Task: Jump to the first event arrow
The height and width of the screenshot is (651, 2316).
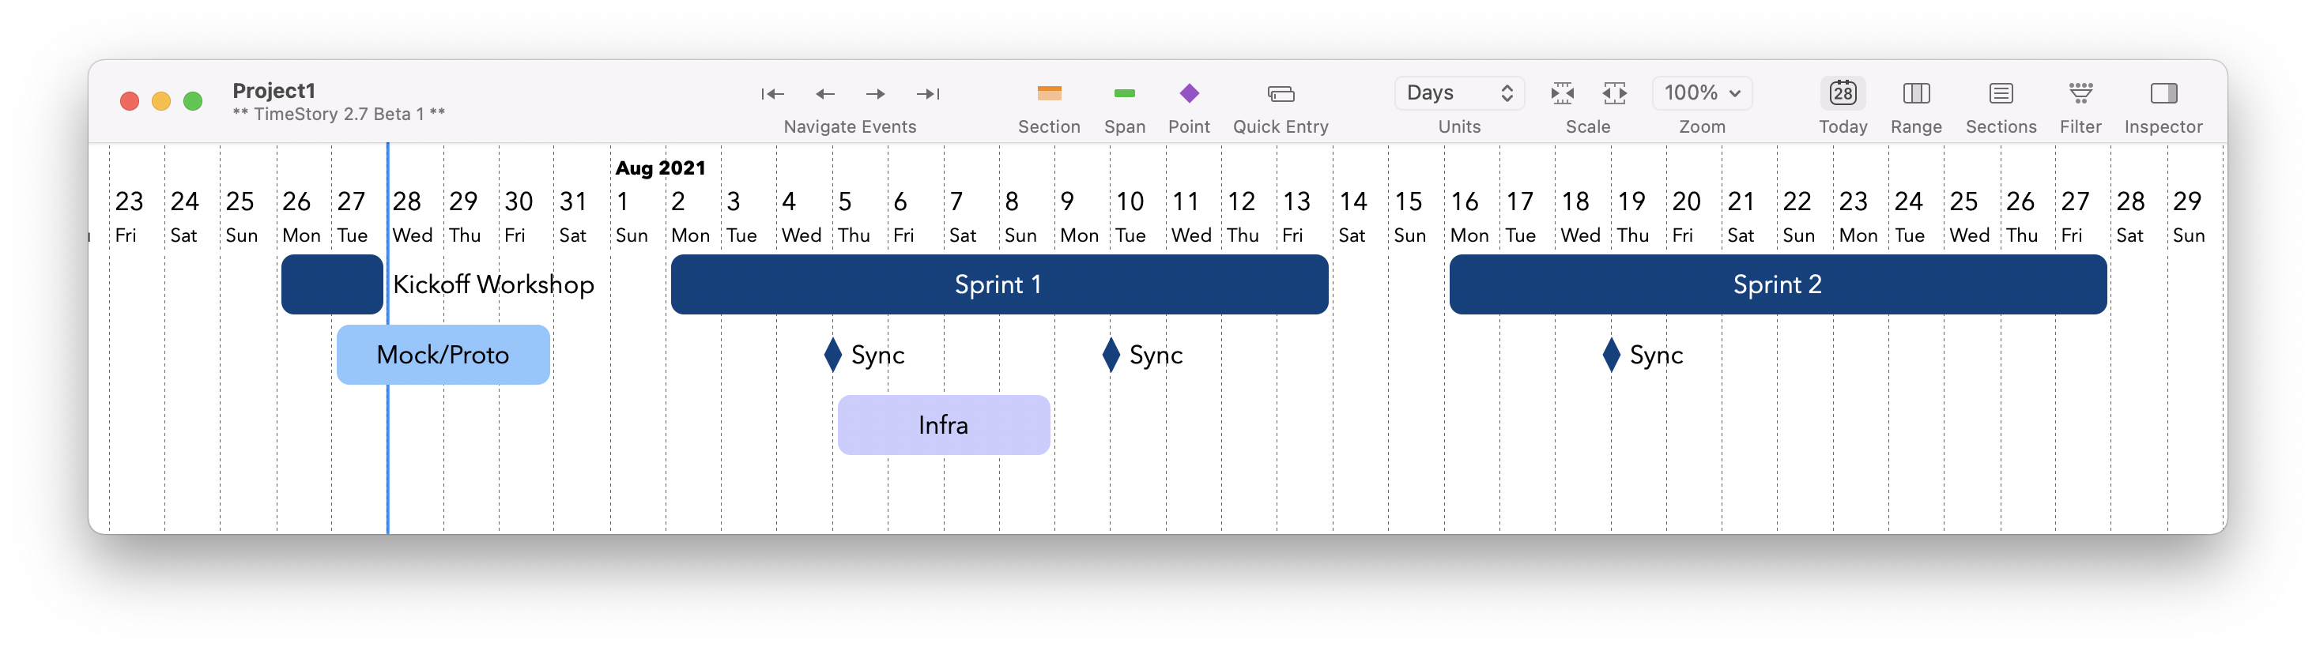Action: point(772,93)
